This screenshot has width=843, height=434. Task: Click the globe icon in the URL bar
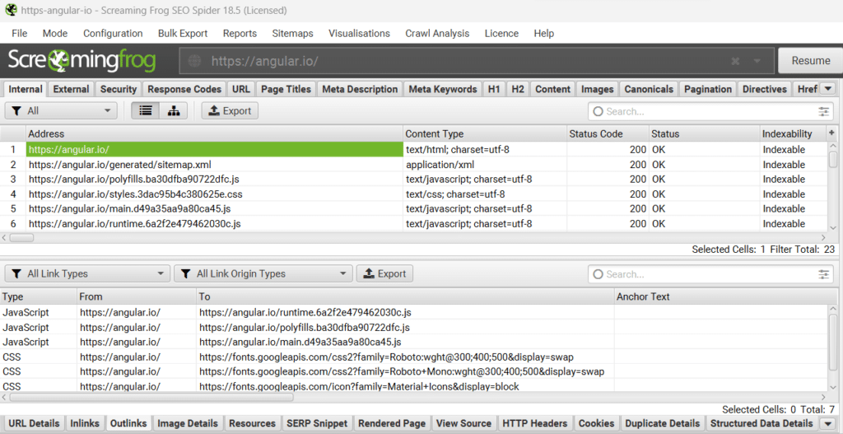[194, 61]
